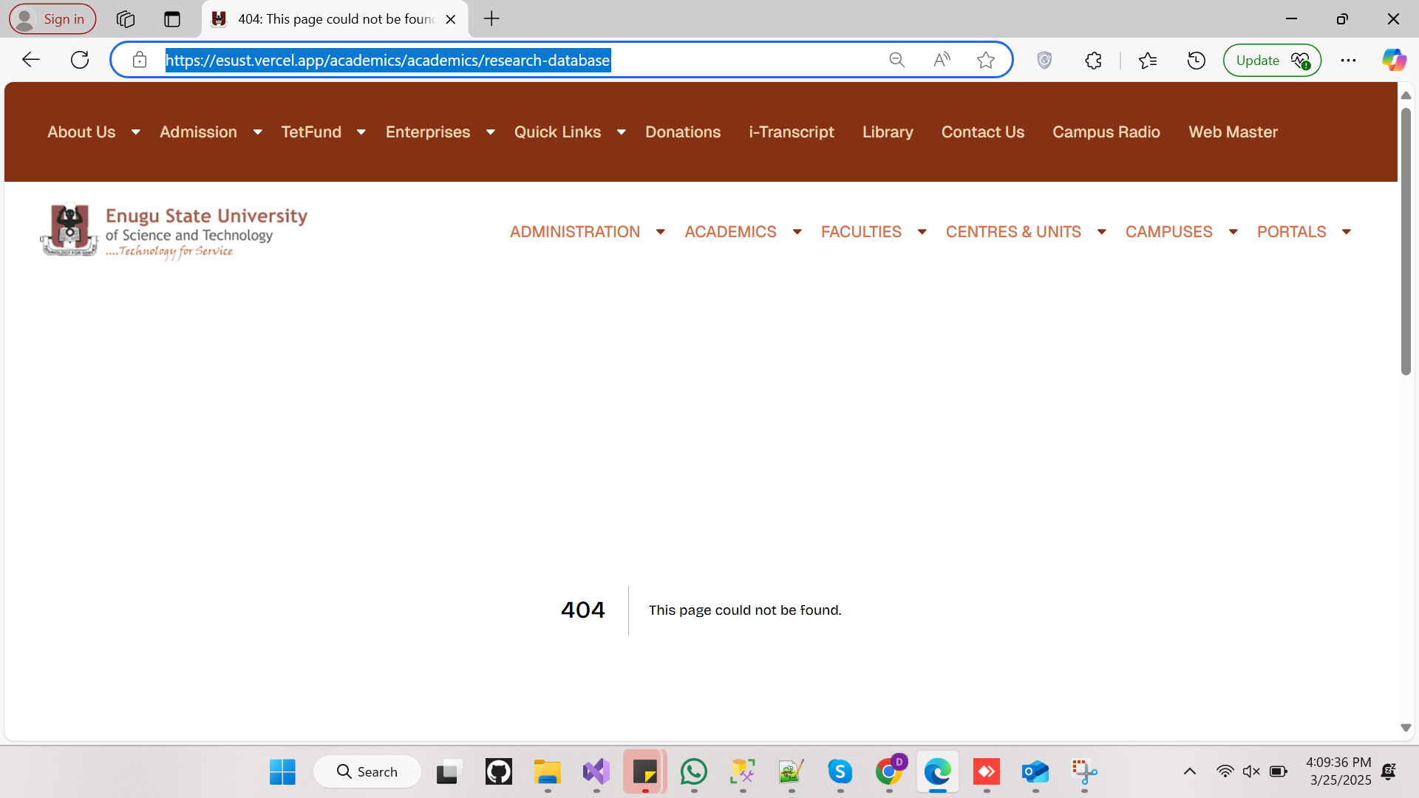The height and width of the screenshot is (798, 1419).
Task: Open the Library menu item
Action: 888,132
